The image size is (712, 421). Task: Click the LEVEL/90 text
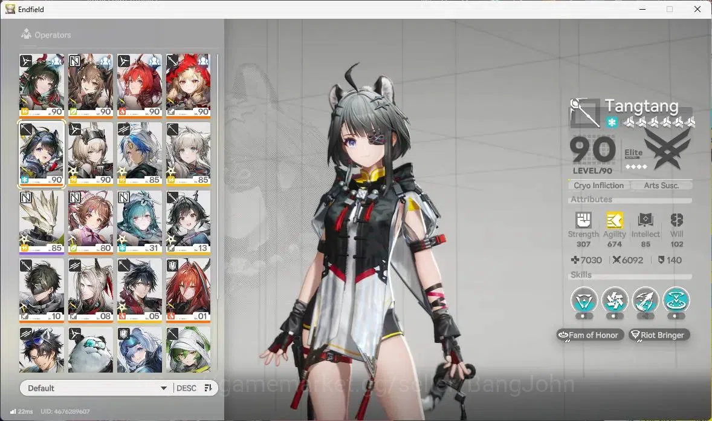click(592, 171)
